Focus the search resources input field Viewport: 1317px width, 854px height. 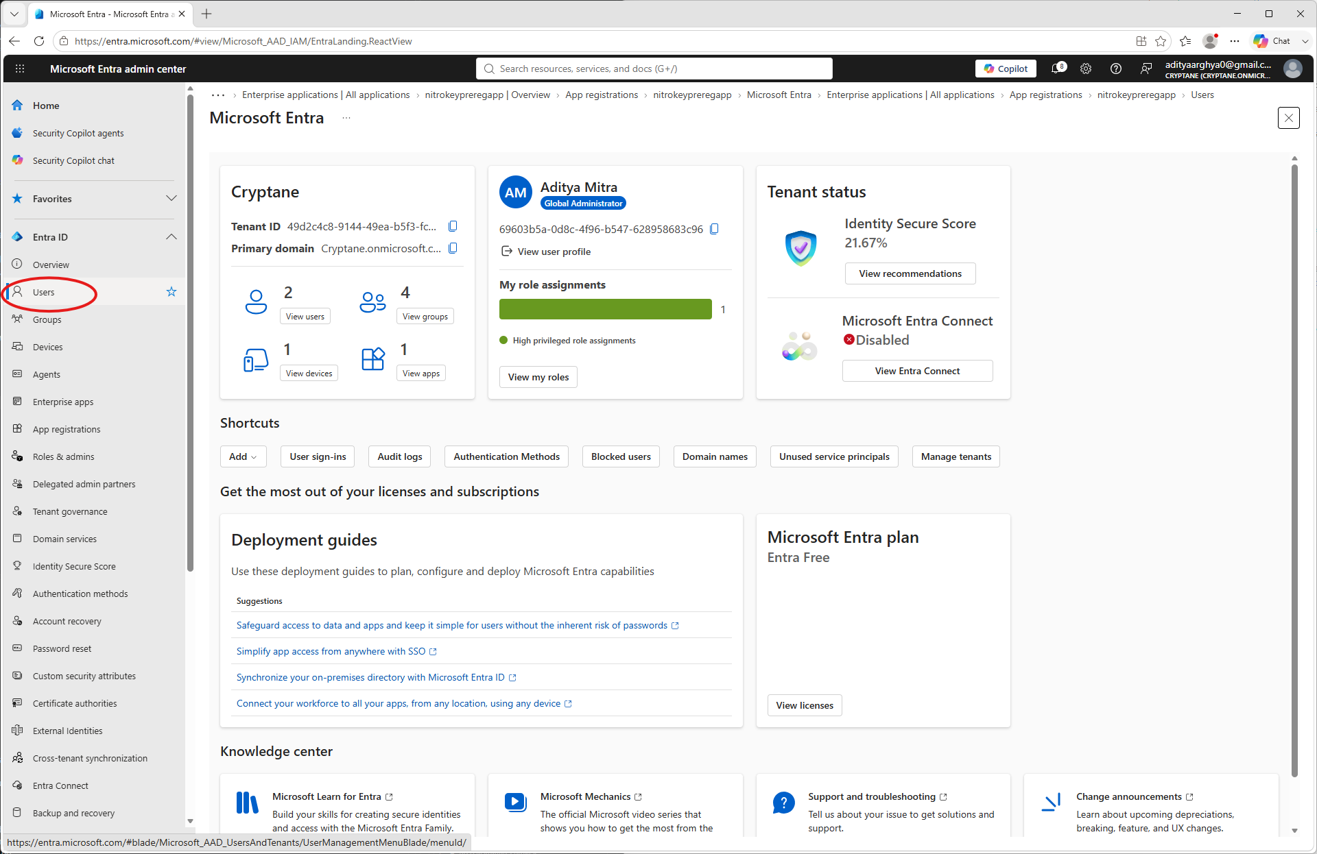click(654, 69)
